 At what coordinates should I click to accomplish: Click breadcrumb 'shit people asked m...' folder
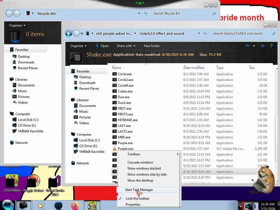[x=114, y=33]
